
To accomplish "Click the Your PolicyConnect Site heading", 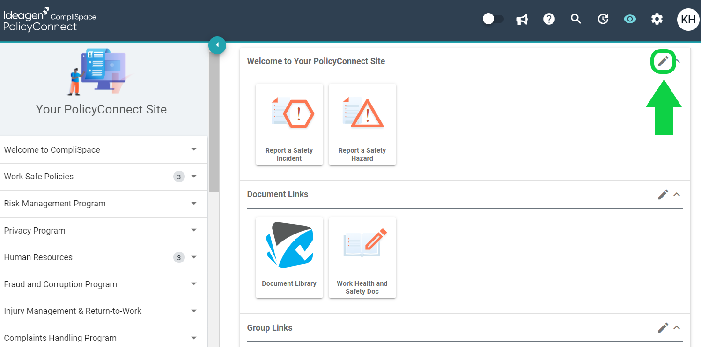I will point(101,109).
